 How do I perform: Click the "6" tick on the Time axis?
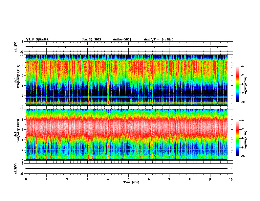pyautogui.click(x=149, y=179)
